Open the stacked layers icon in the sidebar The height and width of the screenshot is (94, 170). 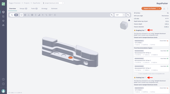[3, 21]
